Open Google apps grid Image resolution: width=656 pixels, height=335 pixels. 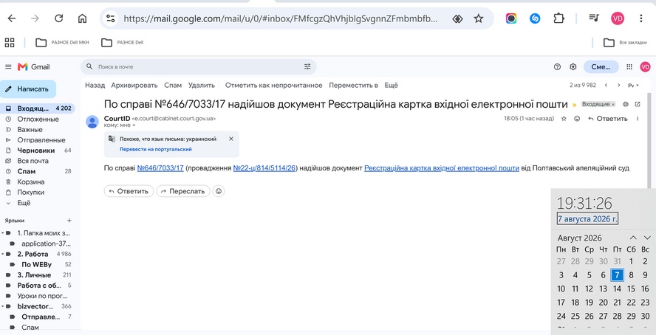coord(629,67)
